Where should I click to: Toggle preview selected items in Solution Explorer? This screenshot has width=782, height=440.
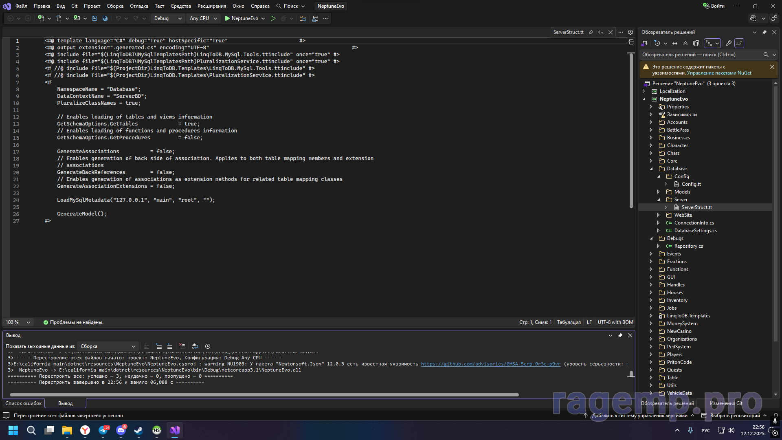tap(739, 43)
